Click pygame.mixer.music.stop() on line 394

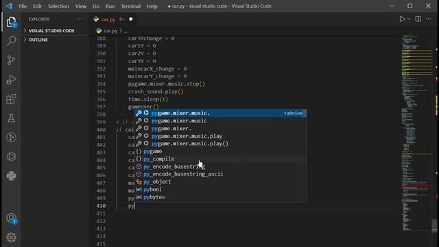point(167,84)
